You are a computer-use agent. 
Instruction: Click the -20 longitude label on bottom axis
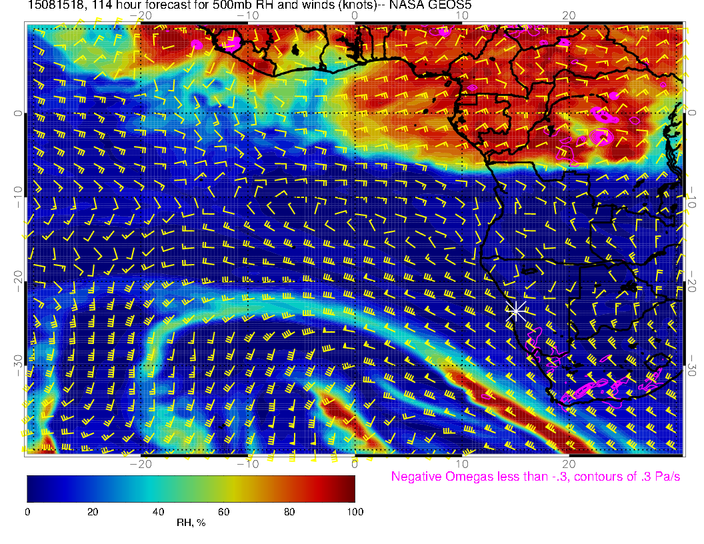[141, 463]
